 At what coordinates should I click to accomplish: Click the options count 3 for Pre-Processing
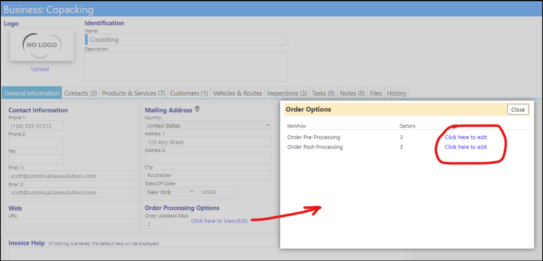click(x=401, y=137)
